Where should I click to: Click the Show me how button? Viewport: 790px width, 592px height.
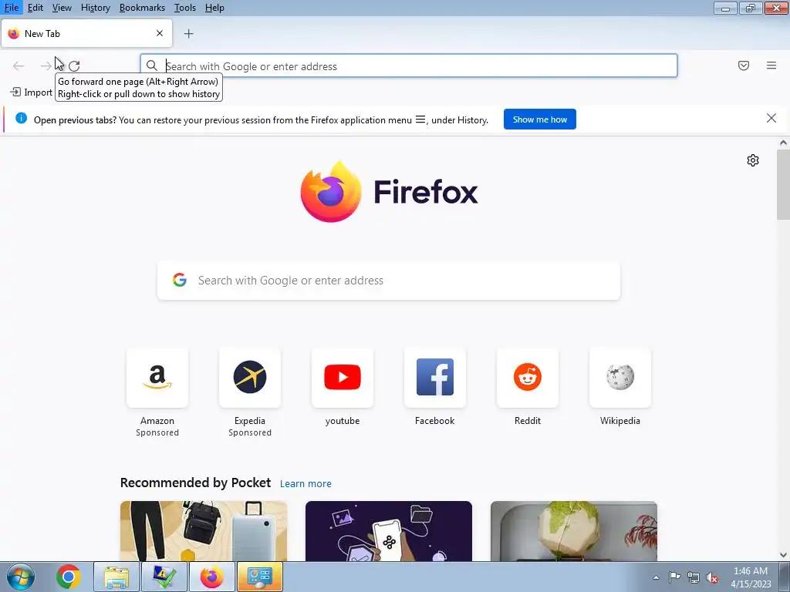(539, 119)
